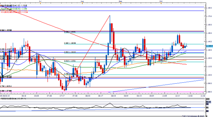The width and height of the screenshot is (213, 117).
Task: Click the RSI 70 level label
Action: pos(207,104)
